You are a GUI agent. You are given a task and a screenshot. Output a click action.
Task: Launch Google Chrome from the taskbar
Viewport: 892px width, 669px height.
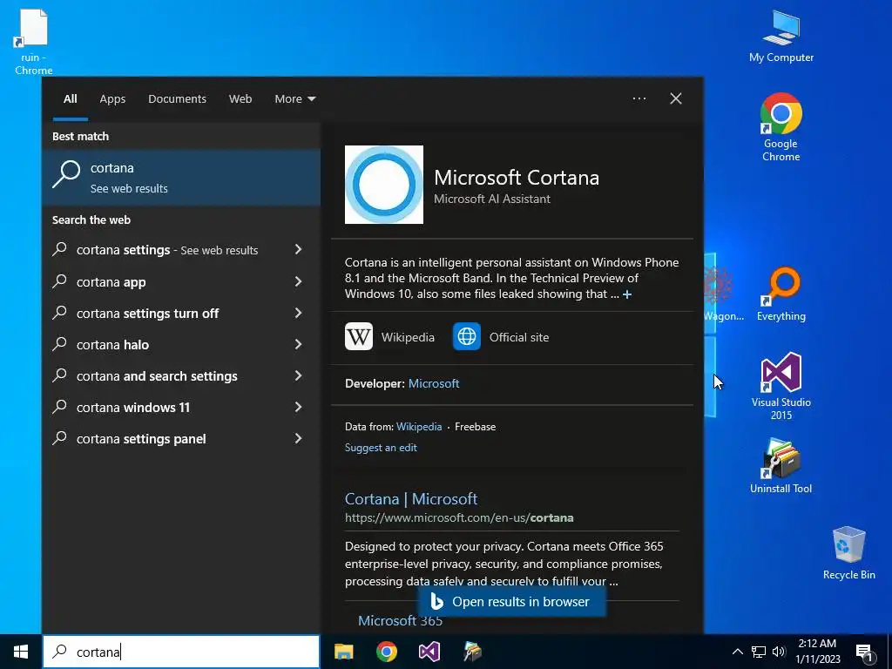click(x=386, y=652)
